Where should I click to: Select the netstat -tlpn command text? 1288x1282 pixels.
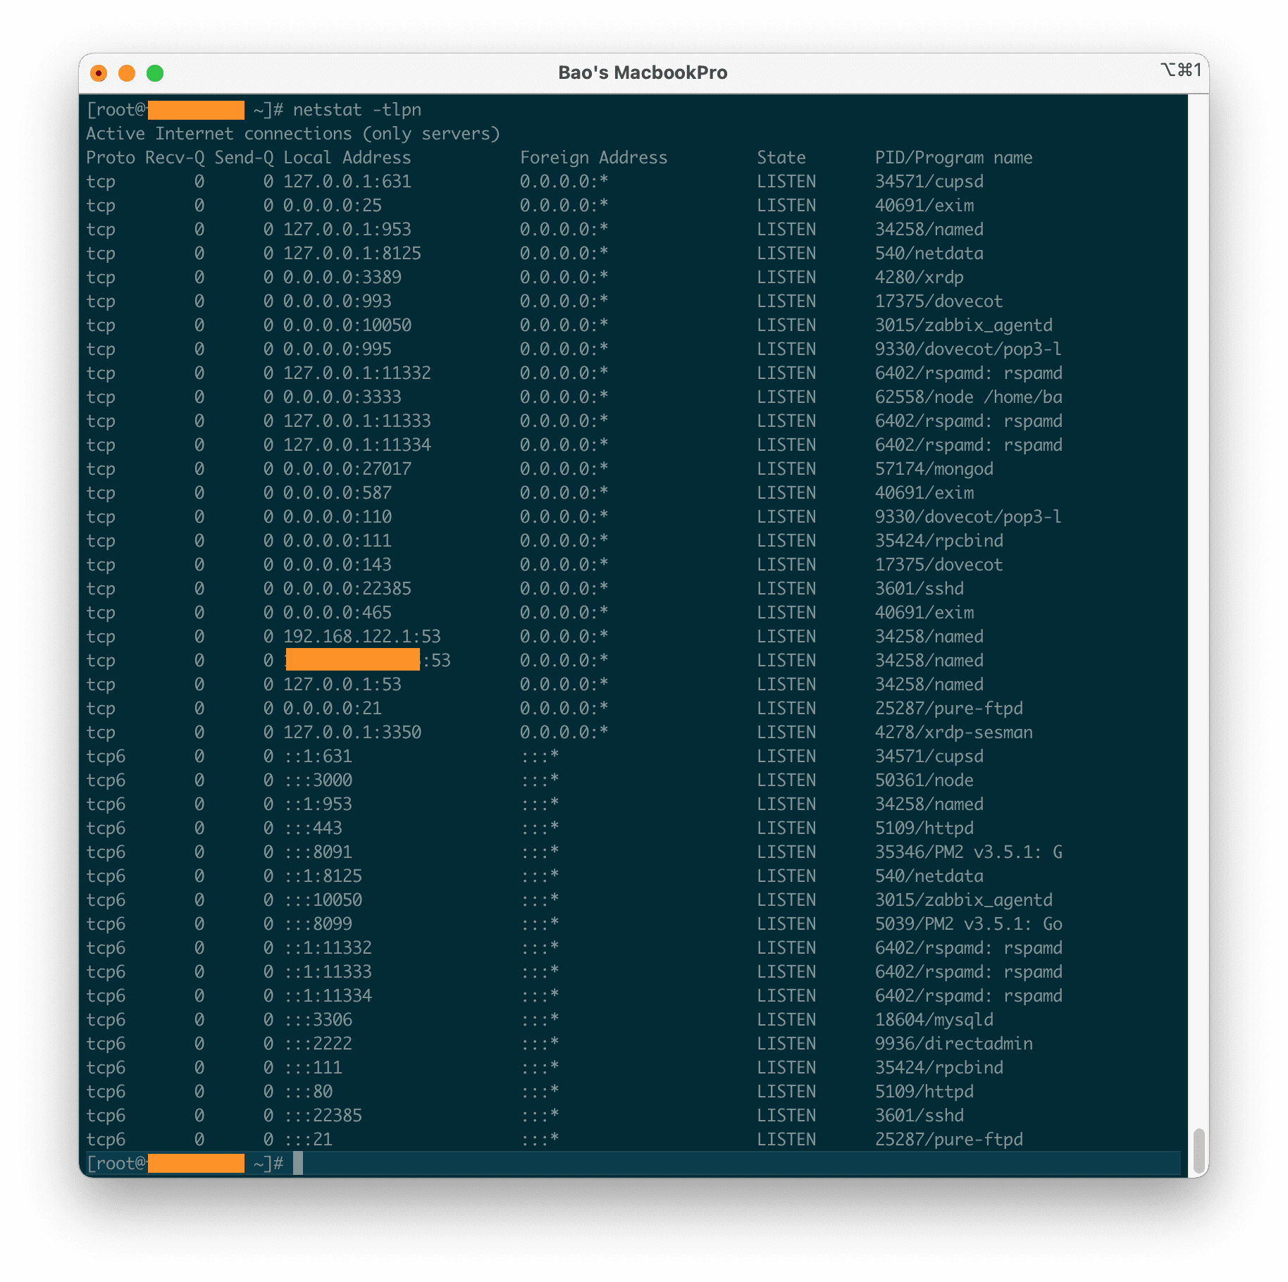click(x=357, y=110)
